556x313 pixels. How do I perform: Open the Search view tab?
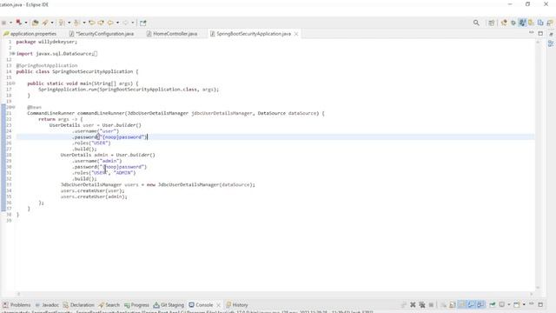click(109, 305)
